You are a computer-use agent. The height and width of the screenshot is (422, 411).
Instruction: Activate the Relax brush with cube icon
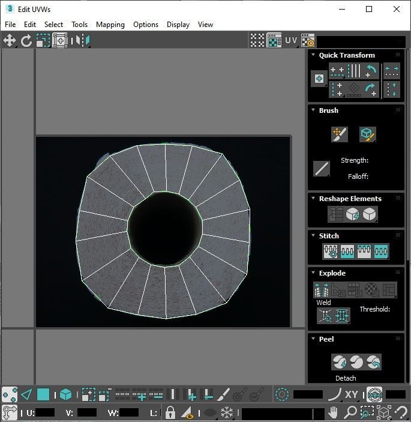[x=368, y=134]
